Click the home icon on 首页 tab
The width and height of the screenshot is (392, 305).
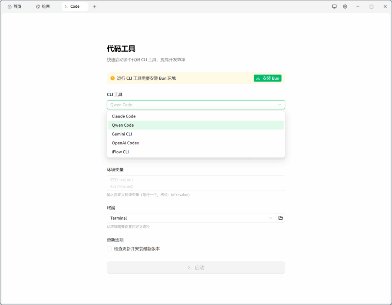tap(10, 7)
